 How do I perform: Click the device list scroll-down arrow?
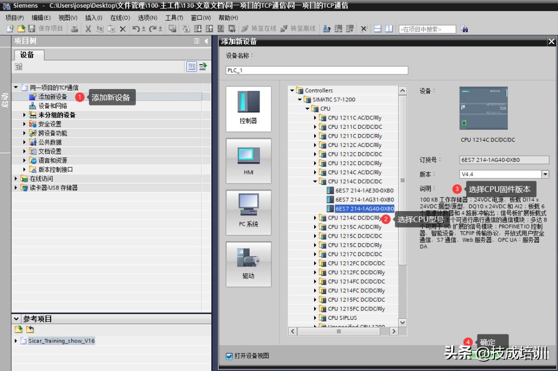point(402,323)
